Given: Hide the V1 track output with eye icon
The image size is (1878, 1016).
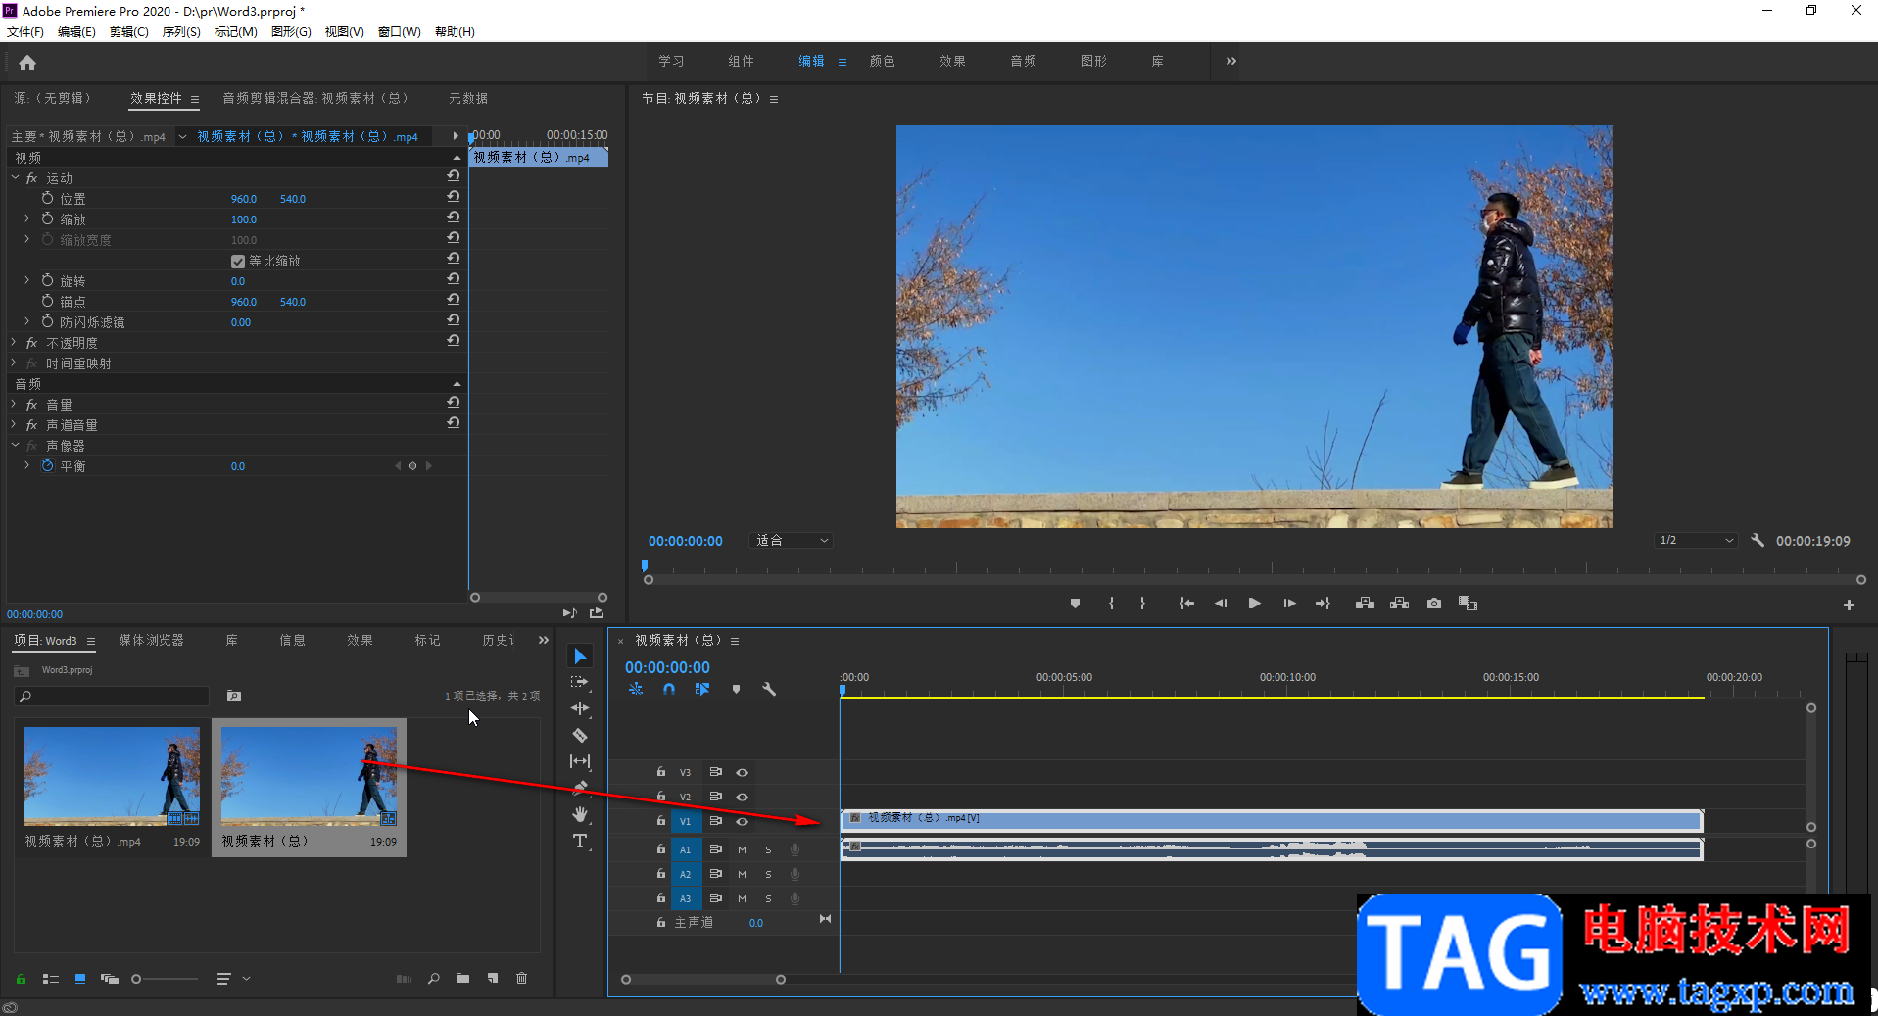Looking at the screenshot, I should (742, 821).
